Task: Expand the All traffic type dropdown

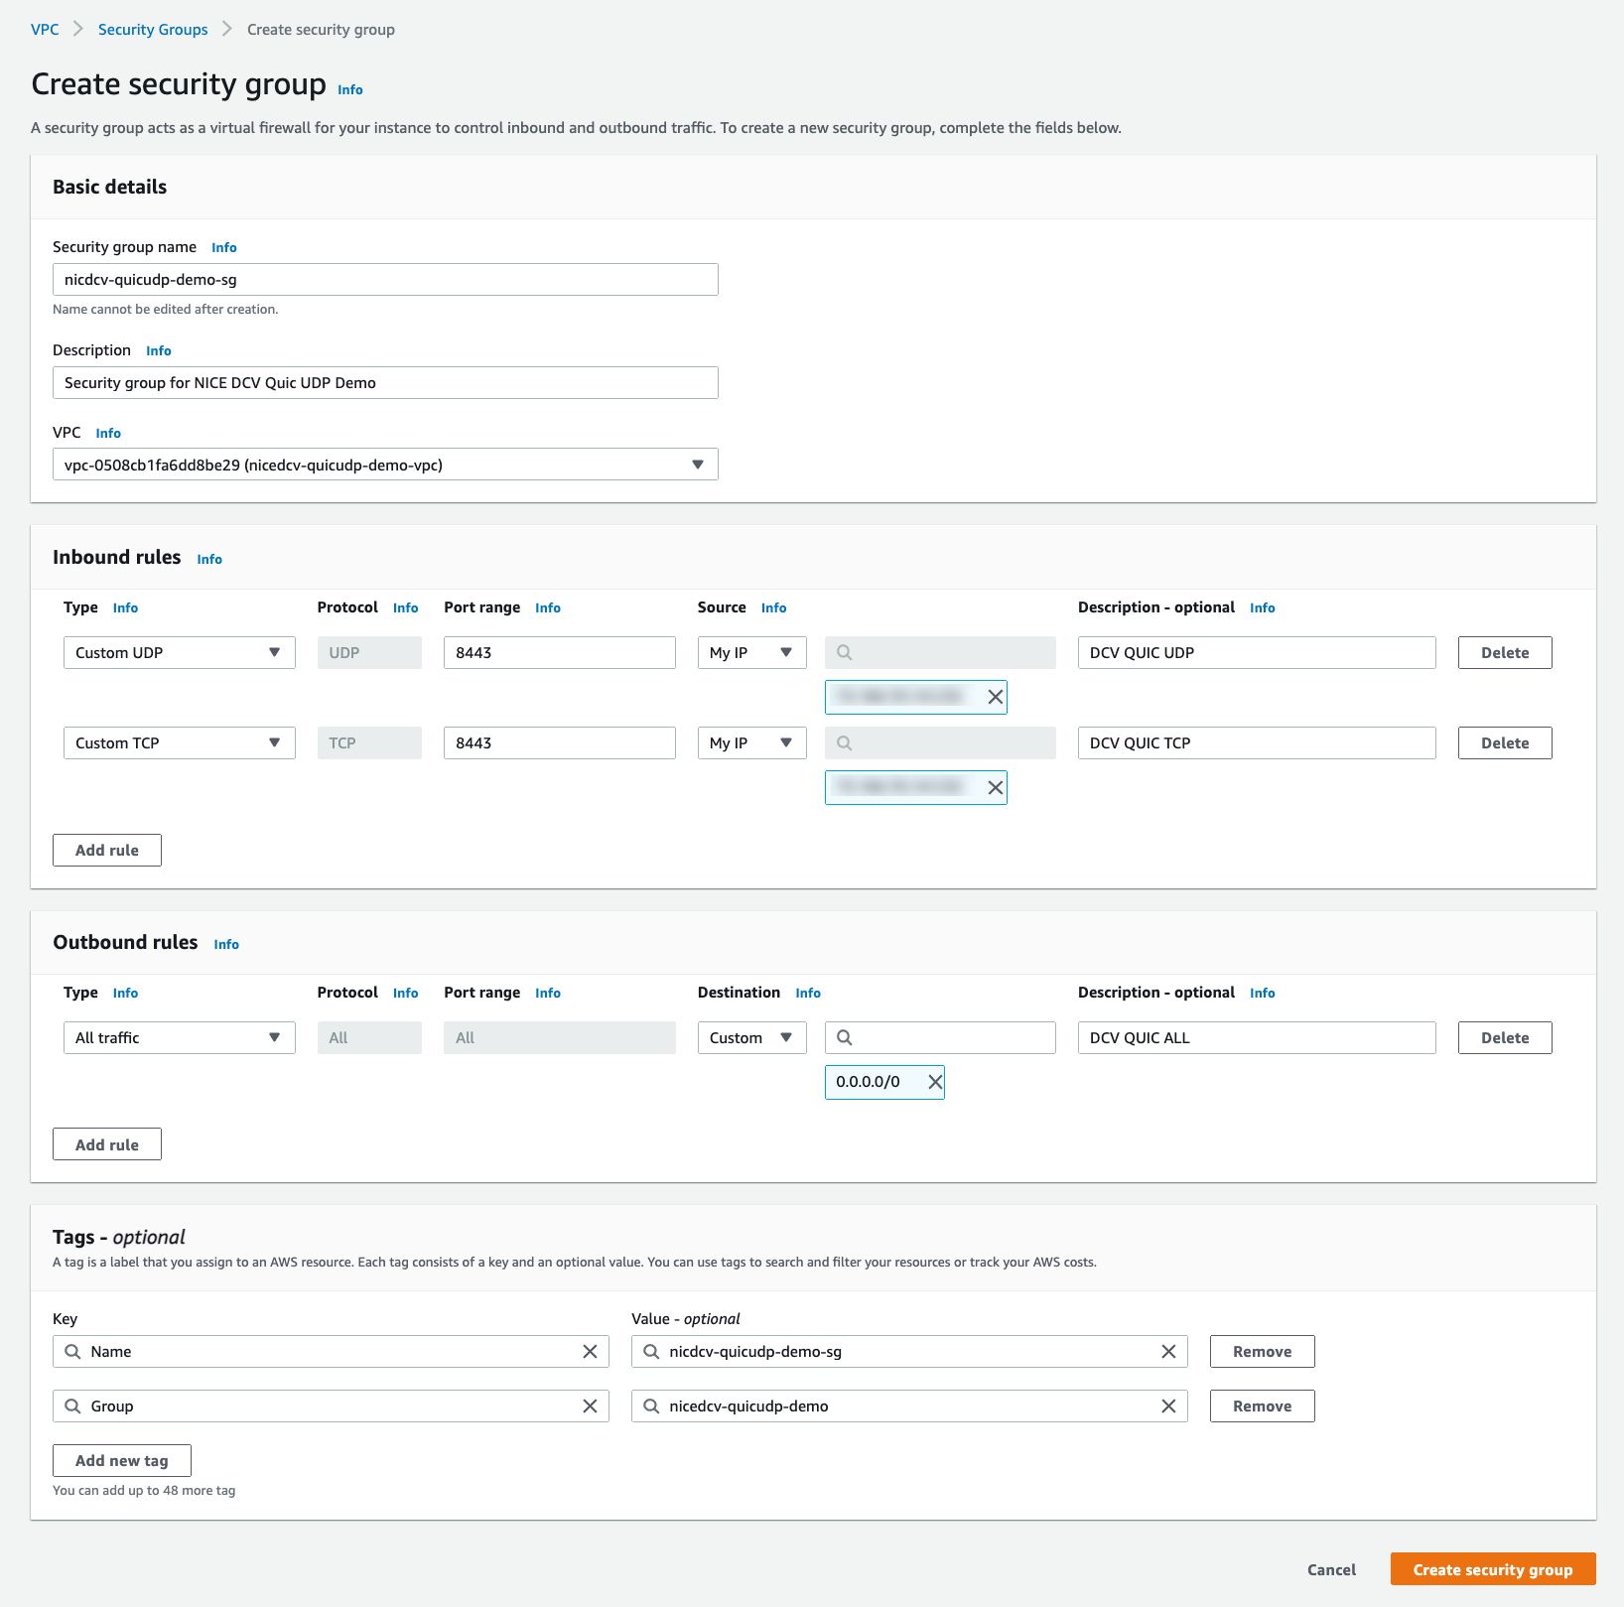Action: tap(179, 1037)
